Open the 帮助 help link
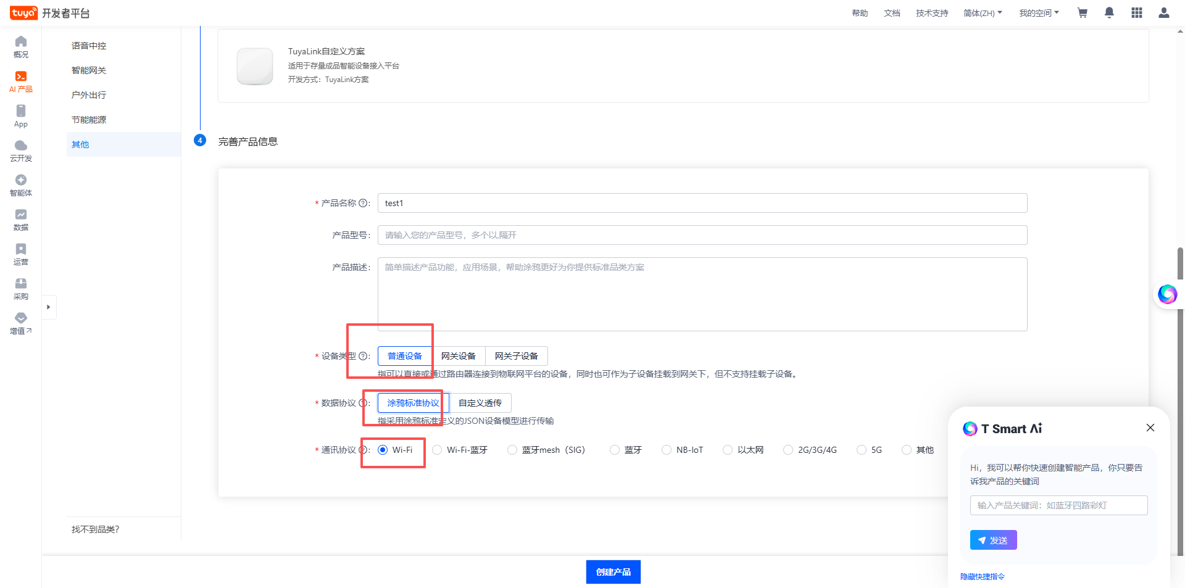 [x=860, y=13]
